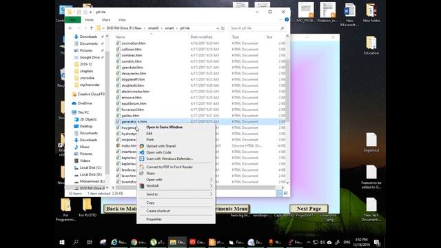Open address bar history dropdown

point(218,28)
